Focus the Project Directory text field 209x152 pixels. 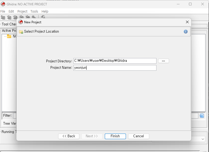coord(115,61)
